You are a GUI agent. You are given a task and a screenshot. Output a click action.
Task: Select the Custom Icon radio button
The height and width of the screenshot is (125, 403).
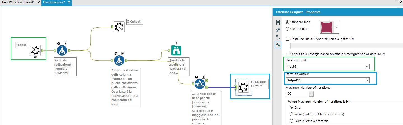pyautogui.click(x=287, y=29)
